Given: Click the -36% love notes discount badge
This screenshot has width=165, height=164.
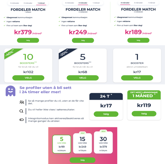Looking at the screenshot, I should tap(103, 131).
